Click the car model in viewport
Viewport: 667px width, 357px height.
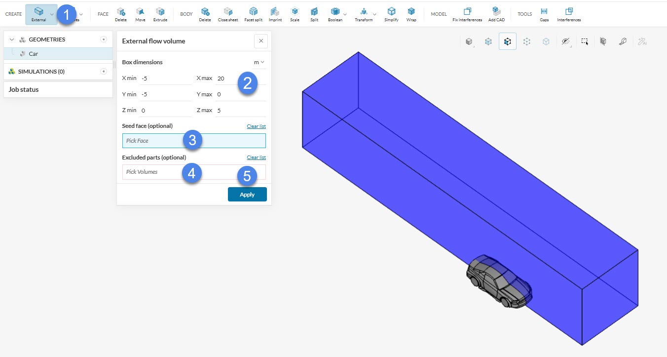pyautogui.click(x=498, y=282)
